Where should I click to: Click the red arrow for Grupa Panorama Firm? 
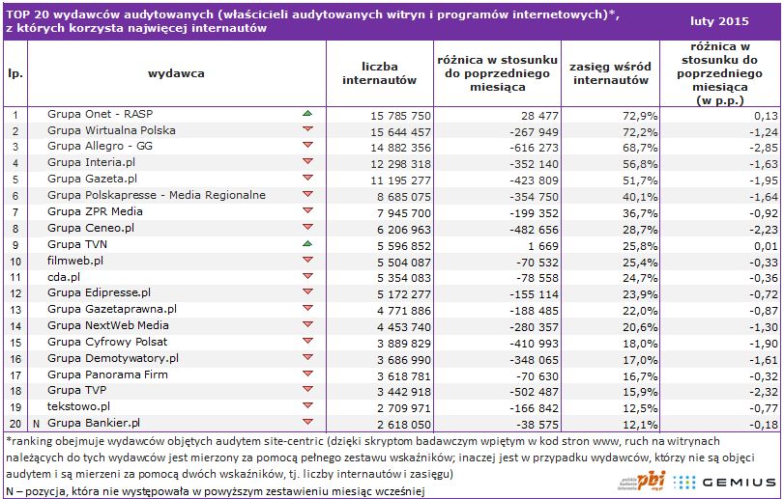[x=307, y=374]
